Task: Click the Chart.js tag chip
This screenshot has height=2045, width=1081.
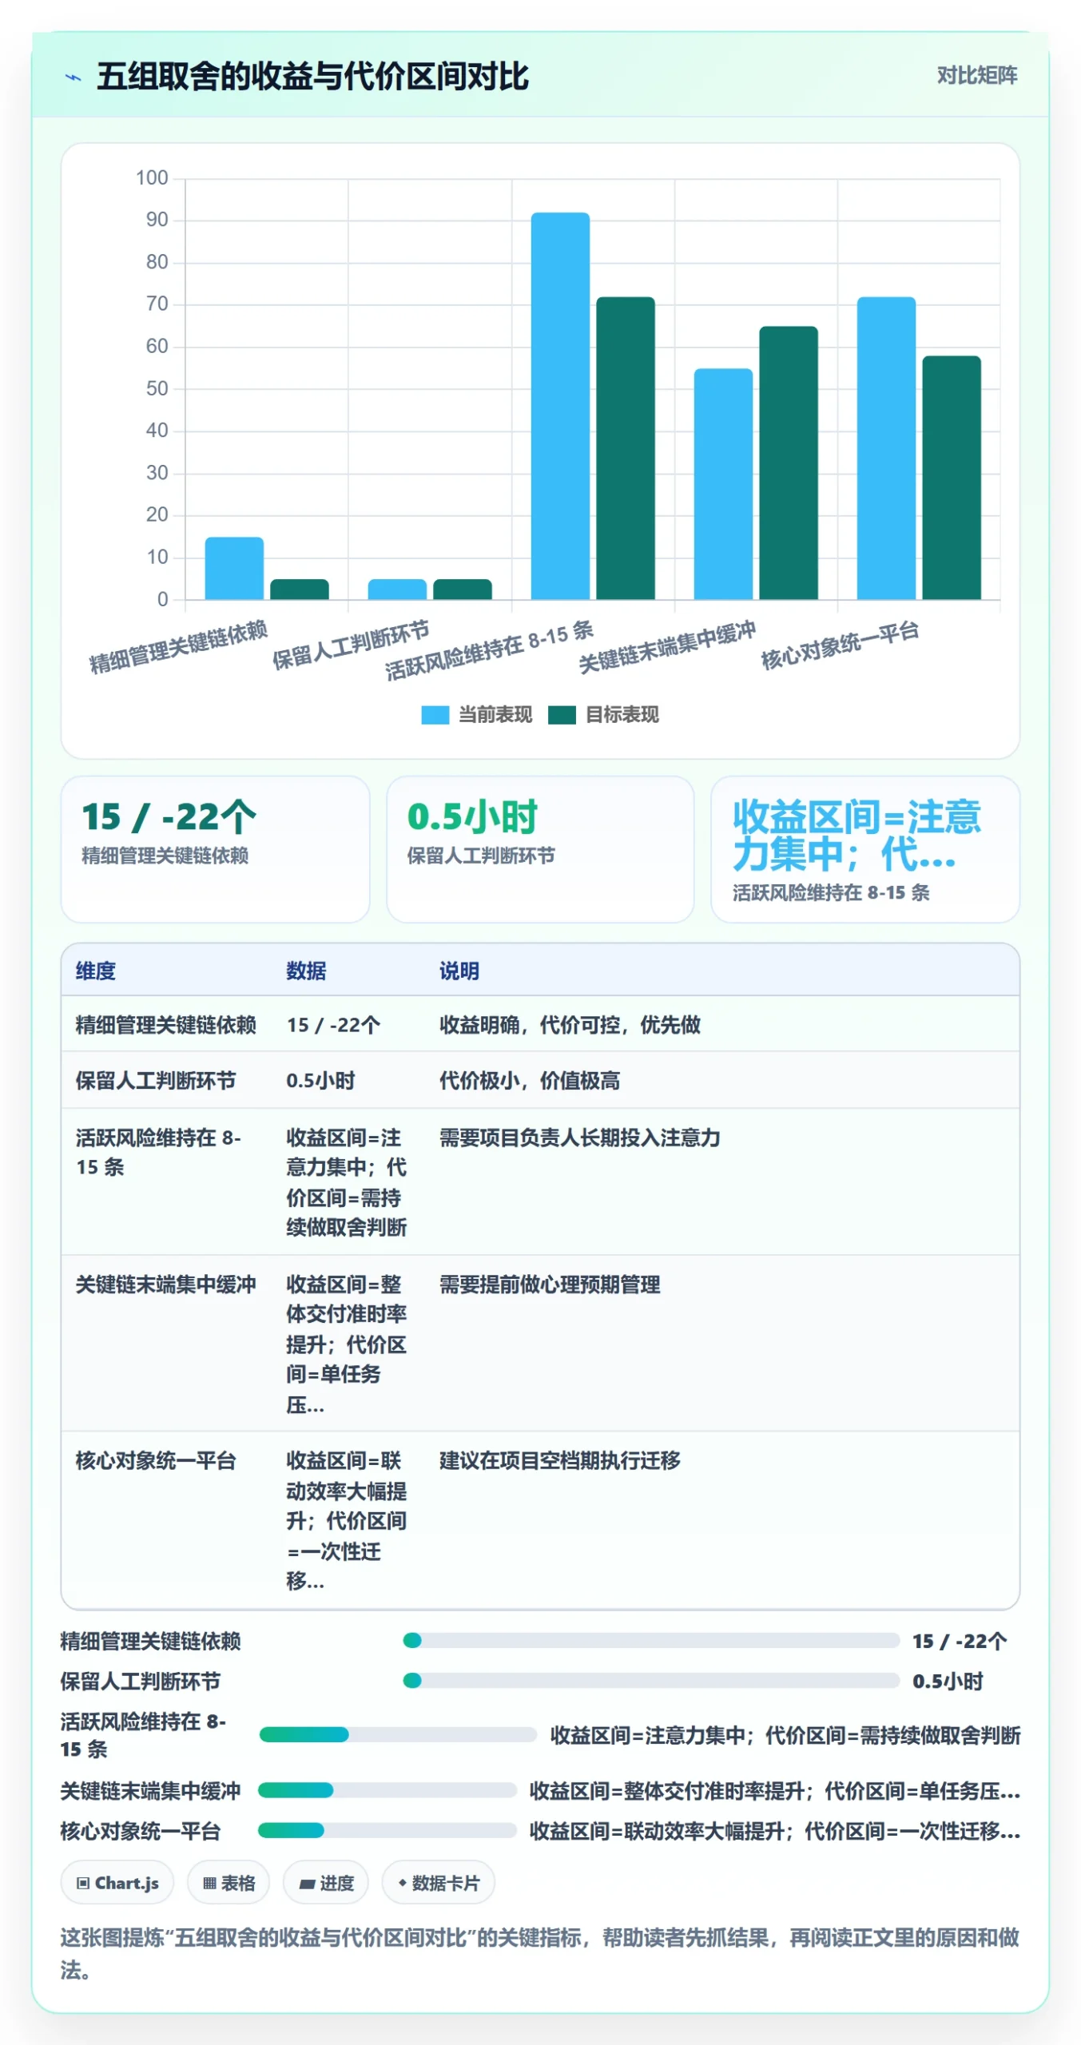Action: coord(117,1882)
